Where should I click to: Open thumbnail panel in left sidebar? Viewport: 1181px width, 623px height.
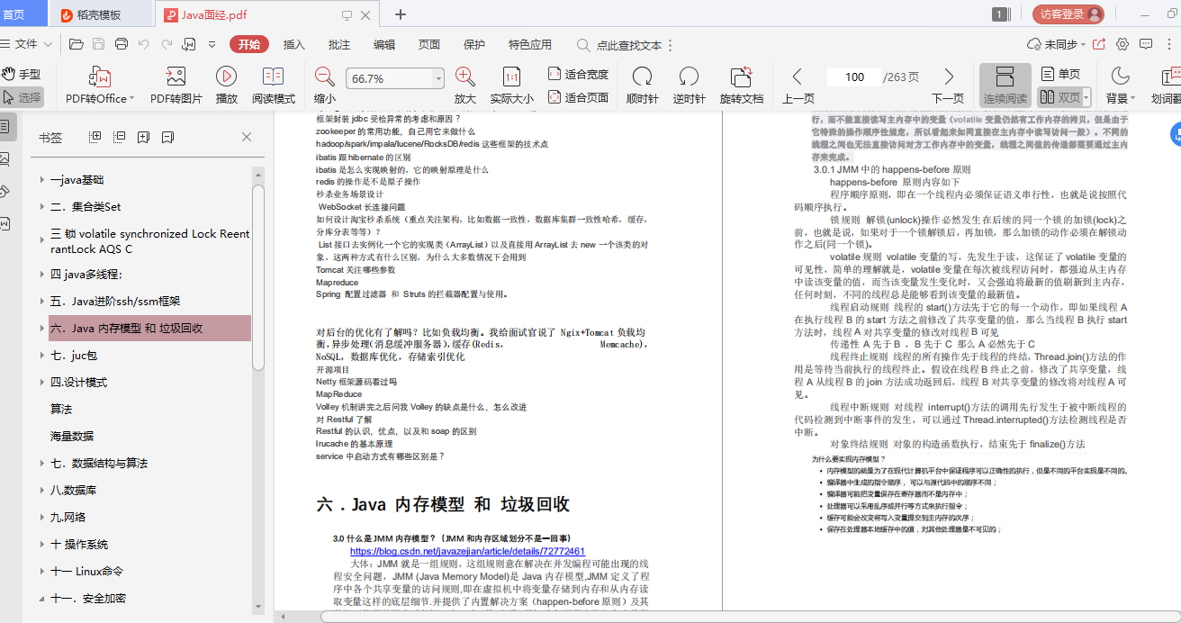click(5, 158)
